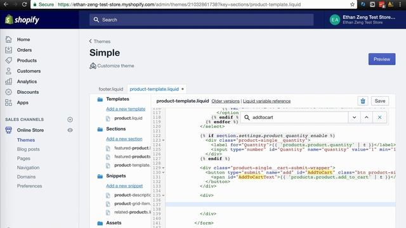Click the Orders inbox icon
The height and width of the screenshot is (228, 406).
8,50
